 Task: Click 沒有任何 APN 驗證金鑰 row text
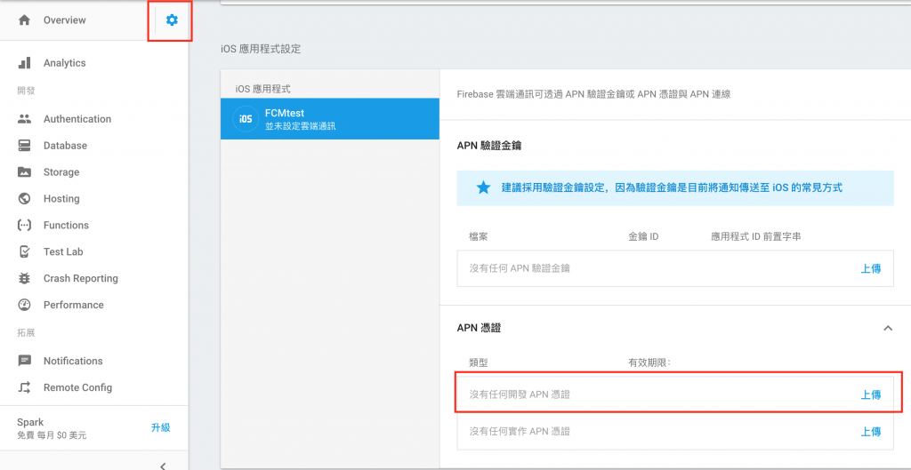pyautogui.click(x=520, y=268)
